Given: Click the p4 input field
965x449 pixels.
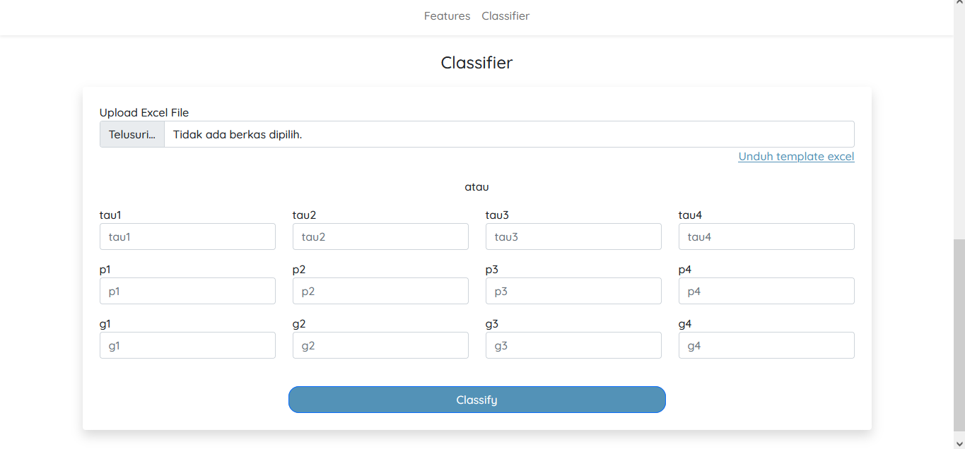Looking at the screenshot, I should click(x=766, y=291).
